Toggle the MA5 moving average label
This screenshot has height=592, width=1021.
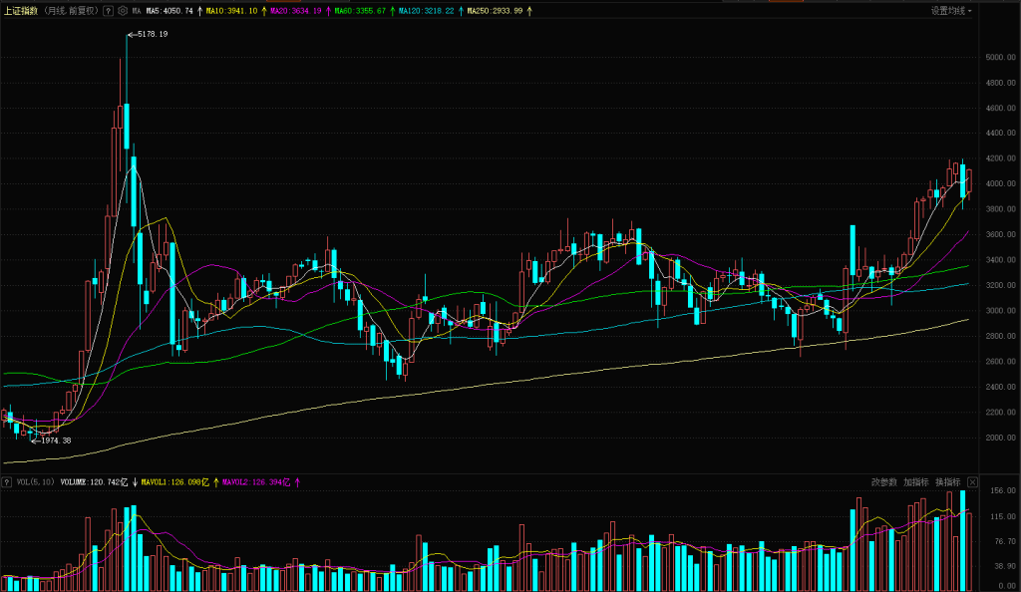(x=170, y=11)
